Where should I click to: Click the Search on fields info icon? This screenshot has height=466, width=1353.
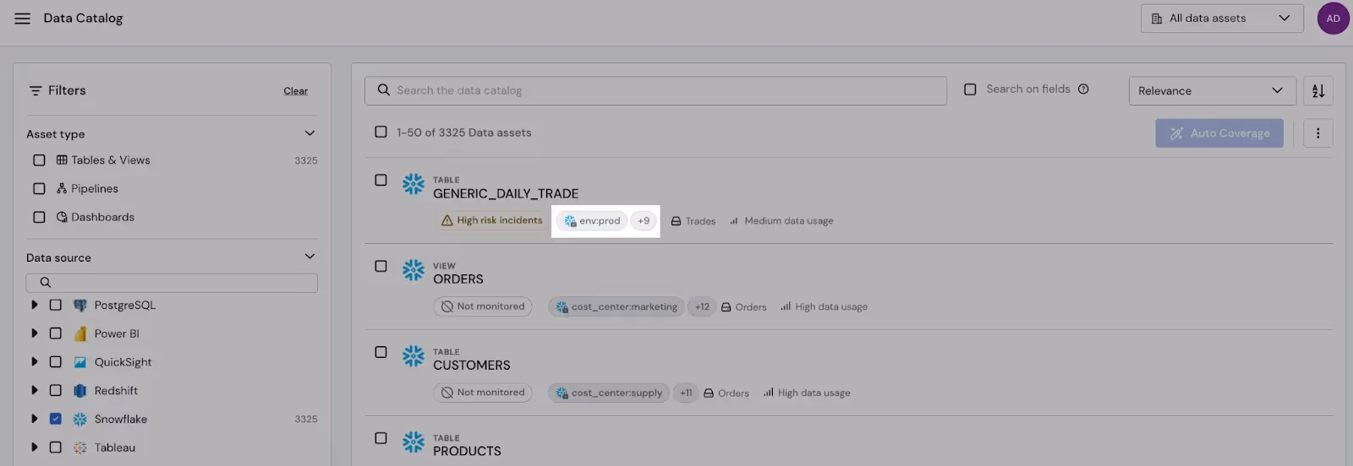click(1083, 89)
